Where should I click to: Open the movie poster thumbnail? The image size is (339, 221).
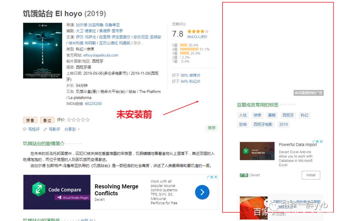pyautogui.click(x=43, y=51)
